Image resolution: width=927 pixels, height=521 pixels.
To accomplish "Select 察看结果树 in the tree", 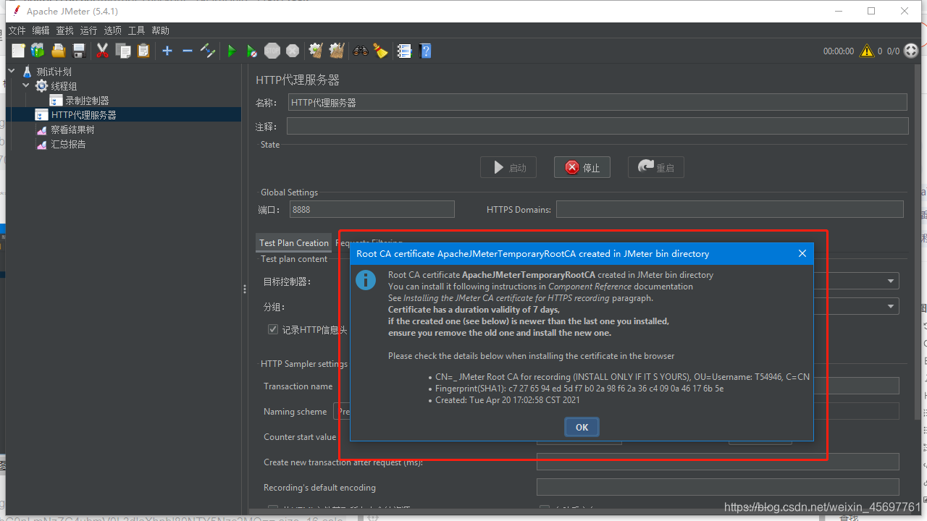I will (x=72, y=130).
